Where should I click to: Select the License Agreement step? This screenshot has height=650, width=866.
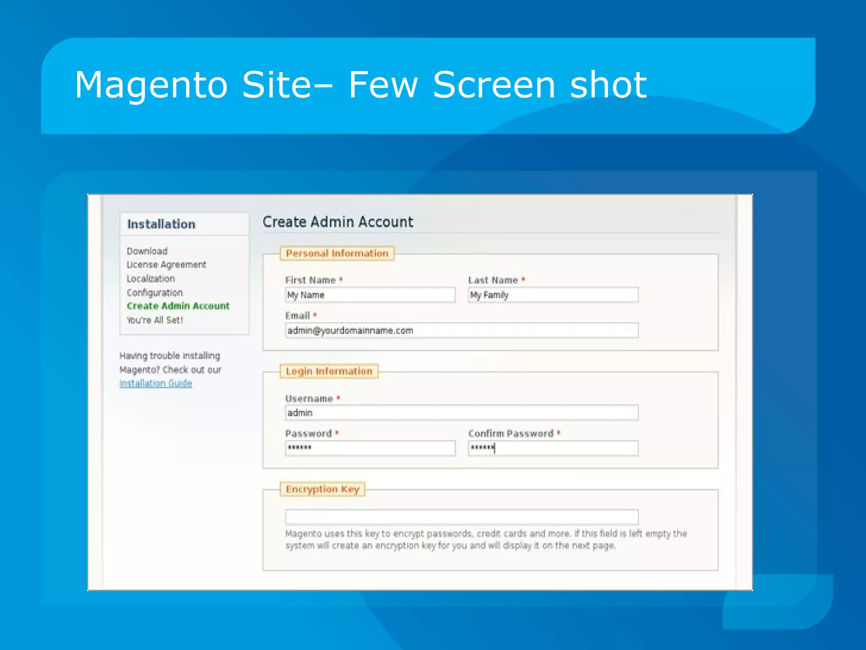pyautogui.click(x=166, y=265)
